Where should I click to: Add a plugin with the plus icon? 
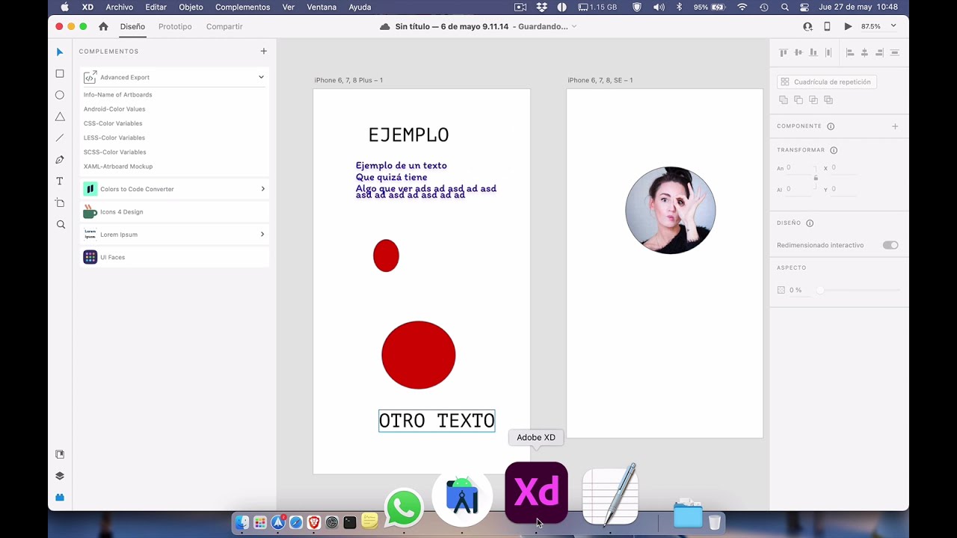tap(263, 51)
